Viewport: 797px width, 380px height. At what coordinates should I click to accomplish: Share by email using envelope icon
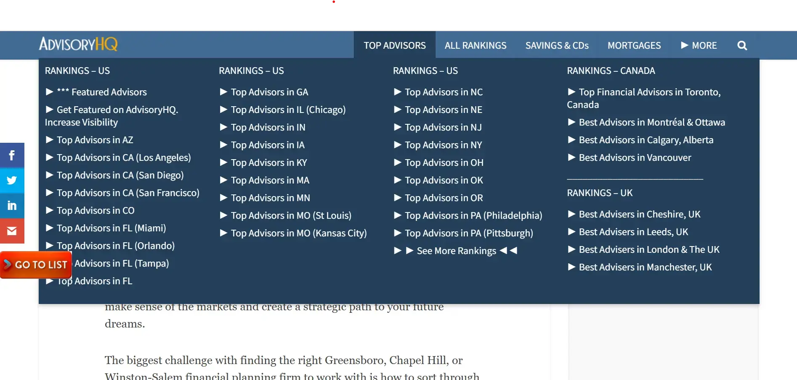click(12, 231)
